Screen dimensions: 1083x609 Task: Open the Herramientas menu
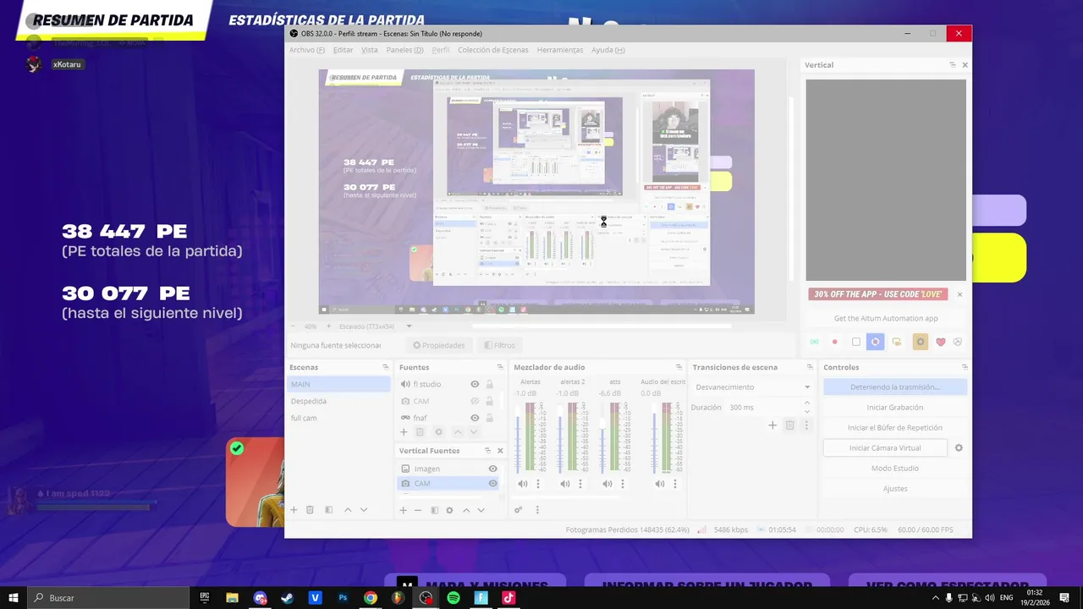tap(560, 50)
